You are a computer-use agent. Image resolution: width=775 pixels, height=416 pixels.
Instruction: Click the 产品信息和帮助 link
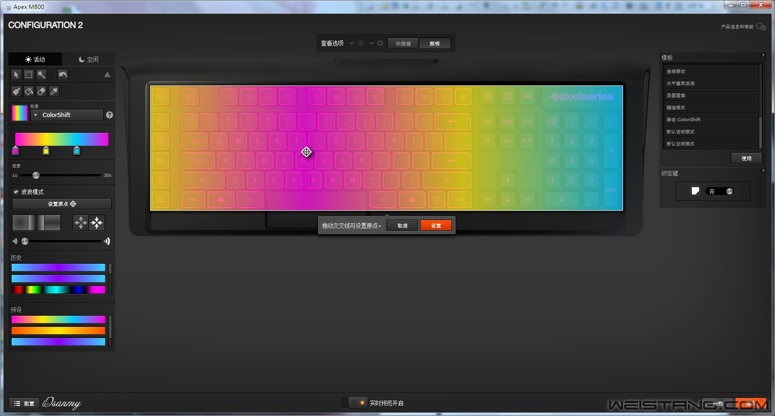737,27
